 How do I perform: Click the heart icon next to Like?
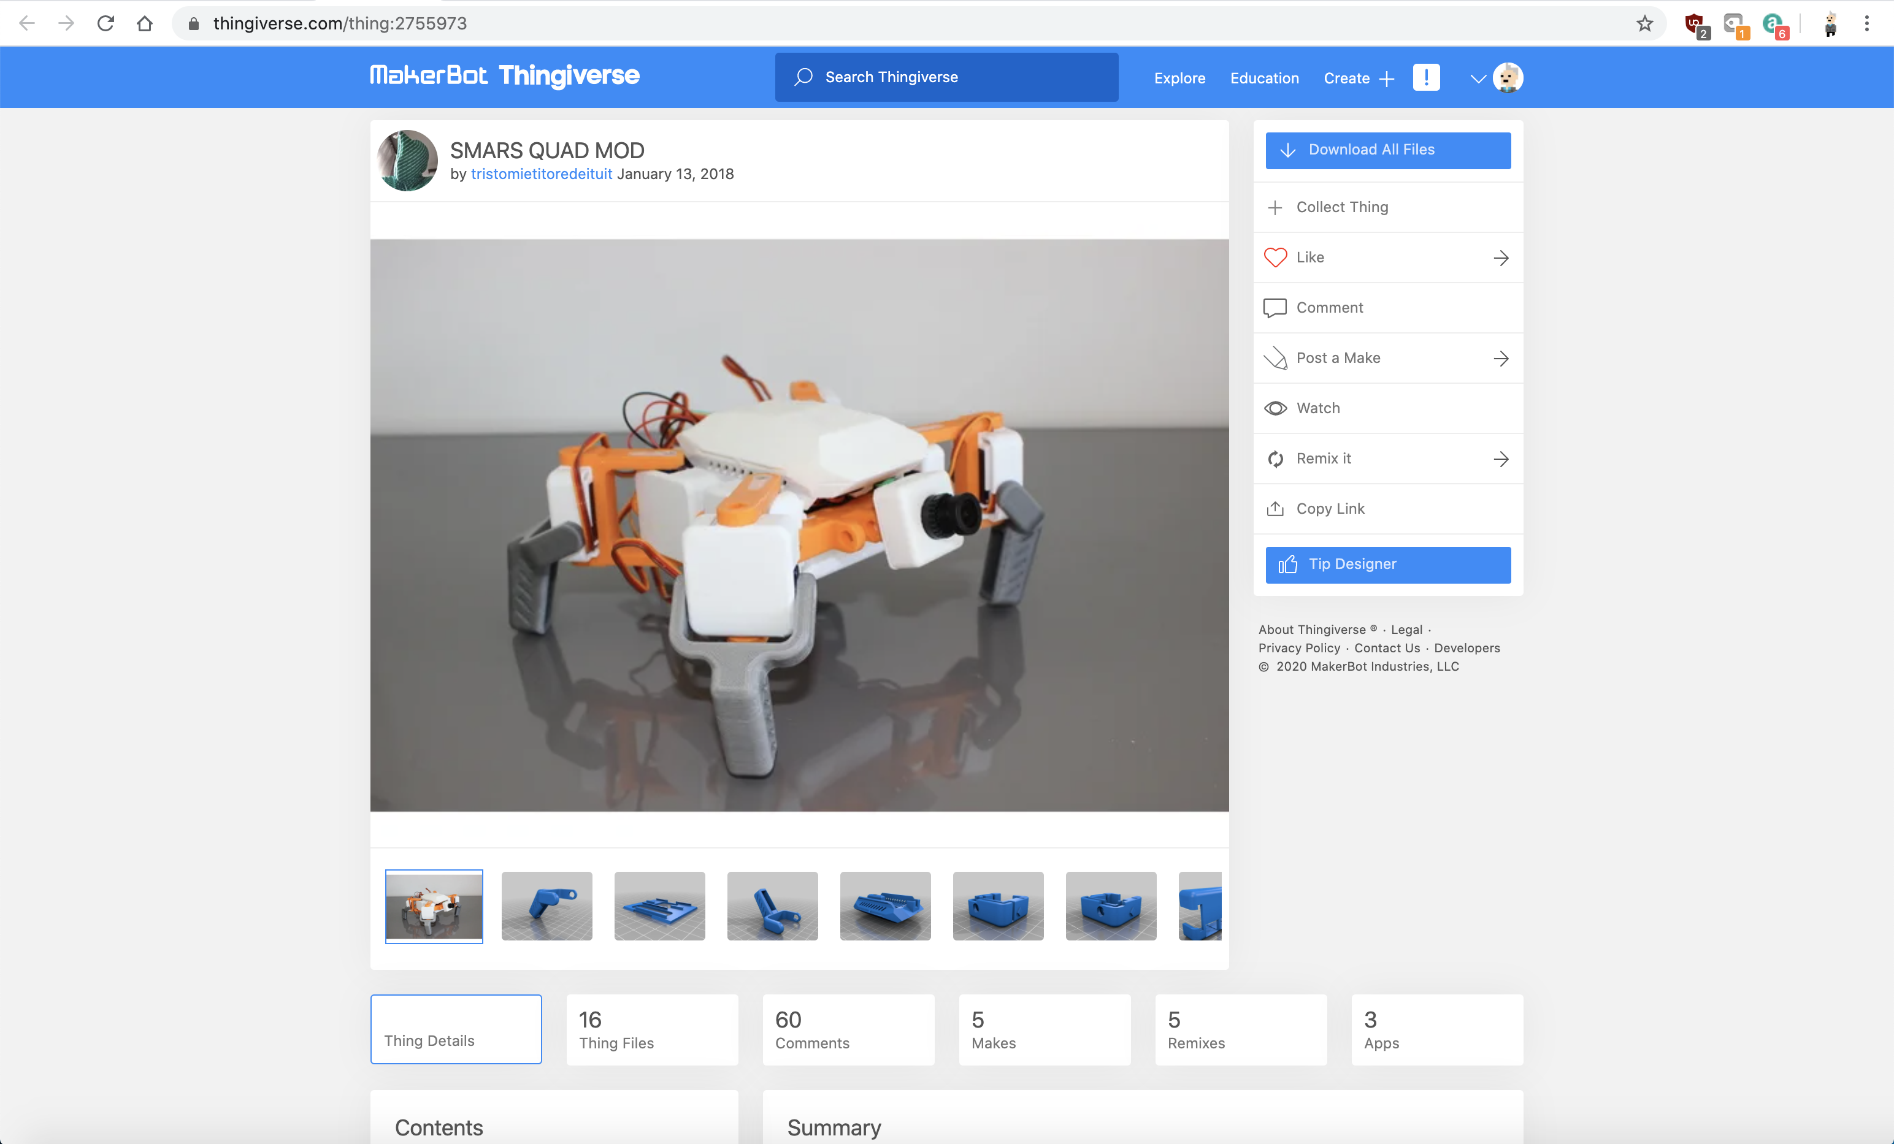[x=1275, y=257]
